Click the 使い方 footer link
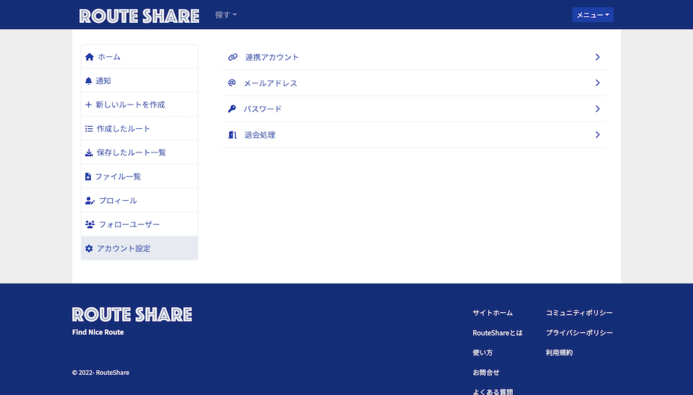This screenshot has width=693, height=395. pyautogui.click(x=482, y=353)
